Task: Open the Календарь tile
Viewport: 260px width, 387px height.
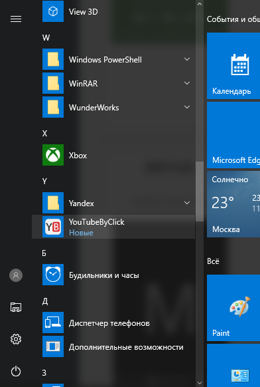Action: pos(233,66)
